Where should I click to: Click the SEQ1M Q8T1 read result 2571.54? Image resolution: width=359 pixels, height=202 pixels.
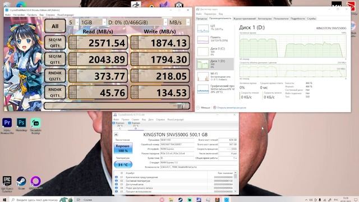[x=98, y=43]
